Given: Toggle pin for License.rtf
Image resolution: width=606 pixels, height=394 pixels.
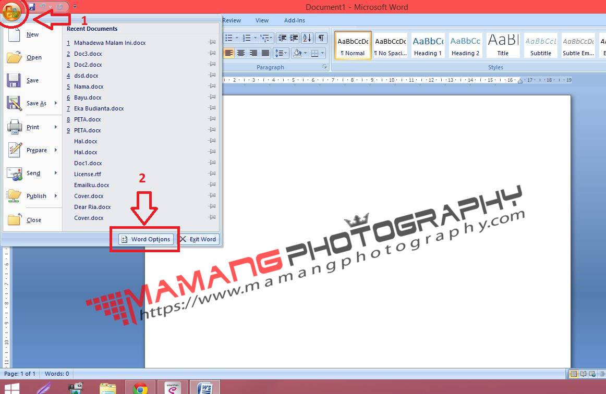Looking at the screenshot, I should pyautogui.click(x=212, y=174).
